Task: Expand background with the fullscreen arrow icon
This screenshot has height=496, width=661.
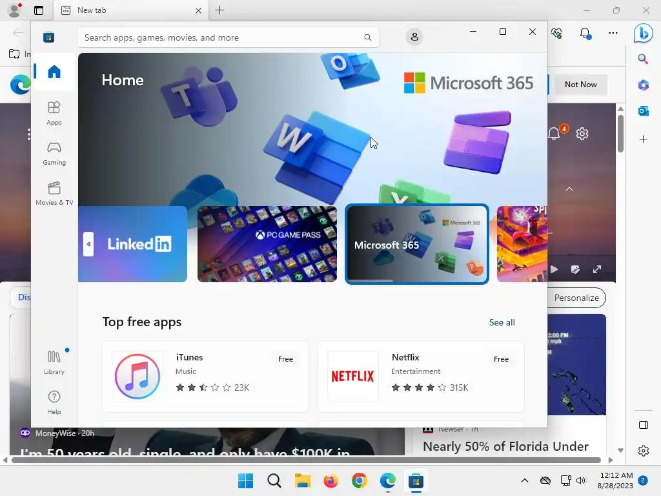Action: [x=597, y=269]
